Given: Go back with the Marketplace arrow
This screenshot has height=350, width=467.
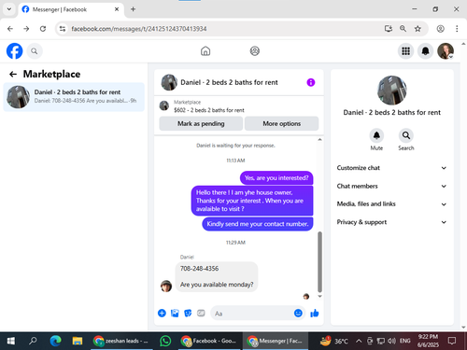Looking at the screenshot, I should coord(13,74).
